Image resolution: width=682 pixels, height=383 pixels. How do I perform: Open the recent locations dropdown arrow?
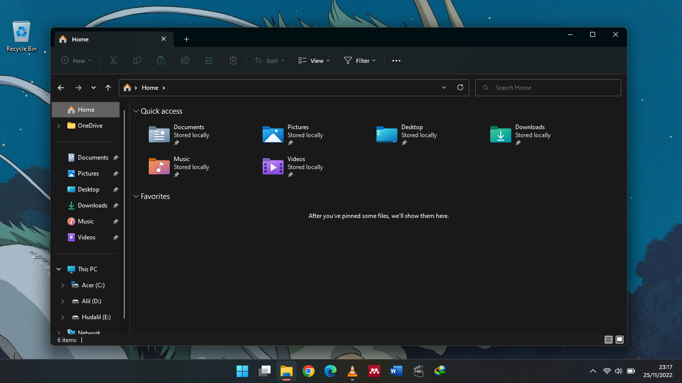tap(93, 88)
